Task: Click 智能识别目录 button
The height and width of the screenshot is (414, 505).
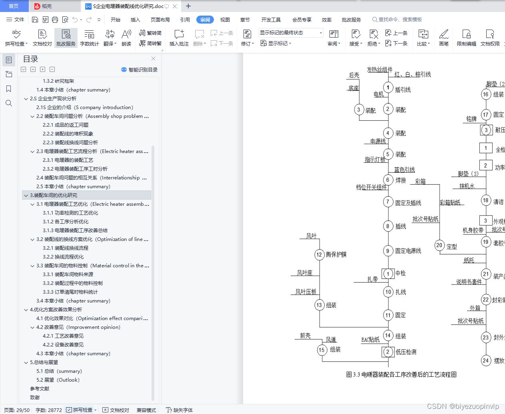Action: 140,70
